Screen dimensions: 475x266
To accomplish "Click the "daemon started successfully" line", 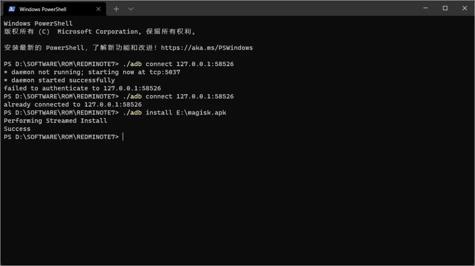I will [59, 80].
